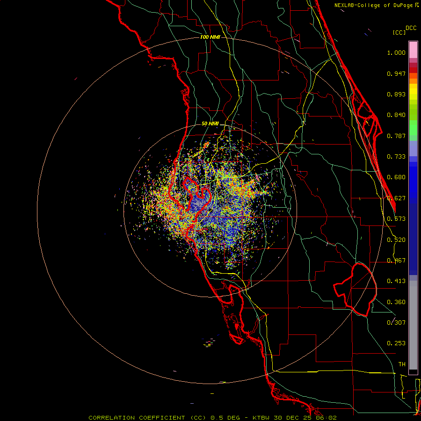Click the 0.733 scale value

[x=396, y=157]
